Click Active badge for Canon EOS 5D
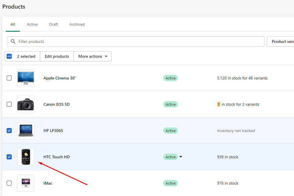 click(x=170, y=104)
